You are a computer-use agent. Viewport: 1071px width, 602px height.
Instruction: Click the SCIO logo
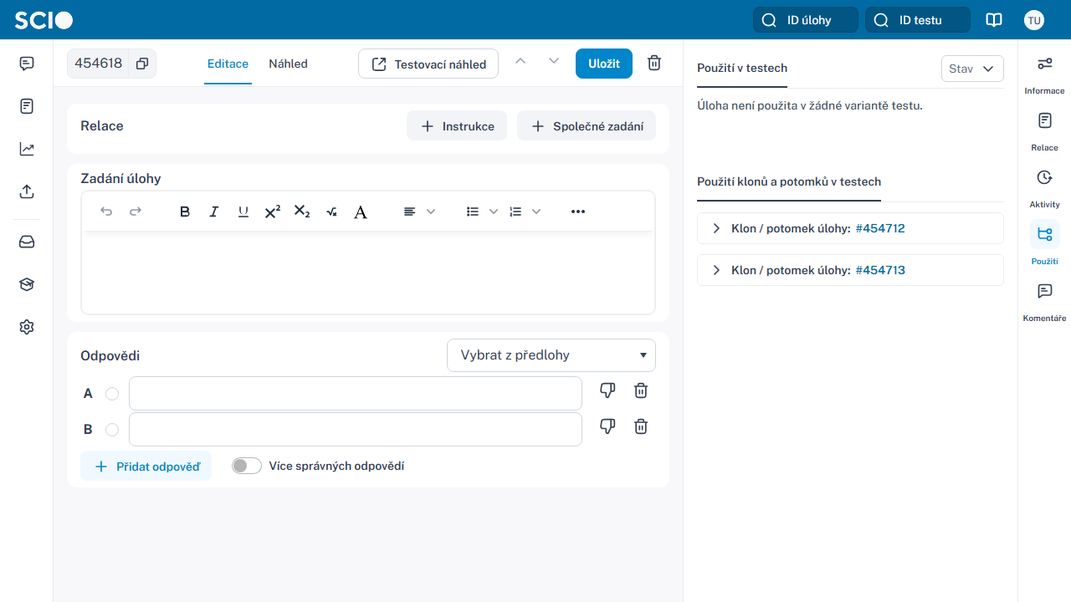click(x=44, y=20)
